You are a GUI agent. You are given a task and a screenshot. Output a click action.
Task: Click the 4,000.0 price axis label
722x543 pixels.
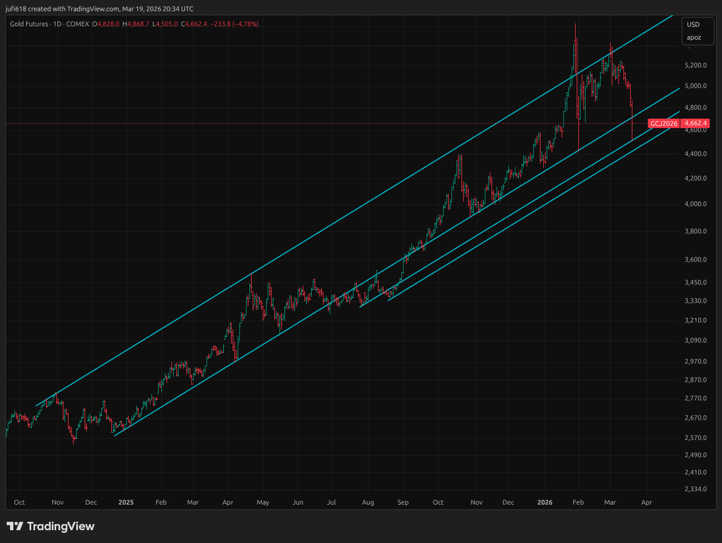(697, 205)
